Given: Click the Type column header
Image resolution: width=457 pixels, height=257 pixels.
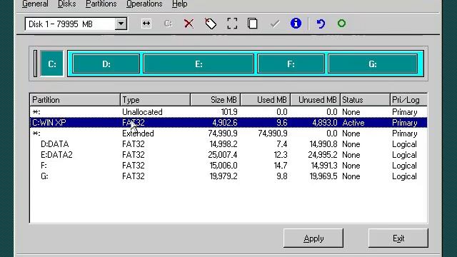Looking at the screenshot, I should (x=155, y=100).
